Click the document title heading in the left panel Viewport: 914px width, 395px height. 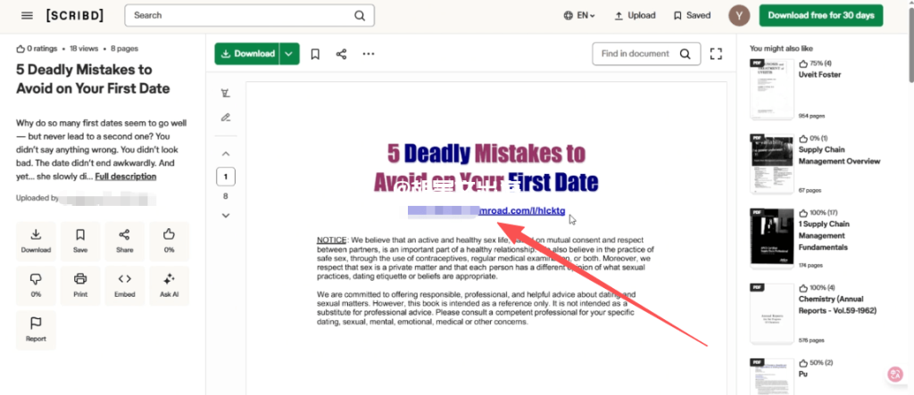(x=93, y=78)
